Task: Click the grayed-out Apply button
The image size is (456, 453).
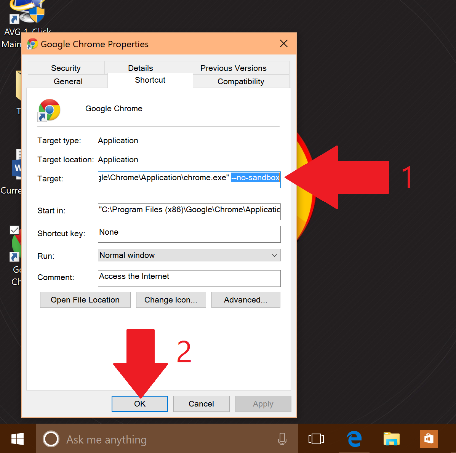Action: coord(263,404)
